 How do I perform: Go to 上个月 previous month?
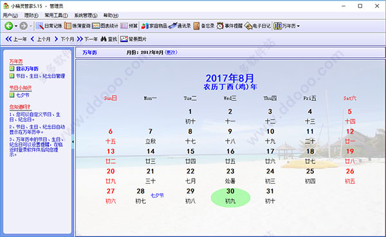coord(41,39)
